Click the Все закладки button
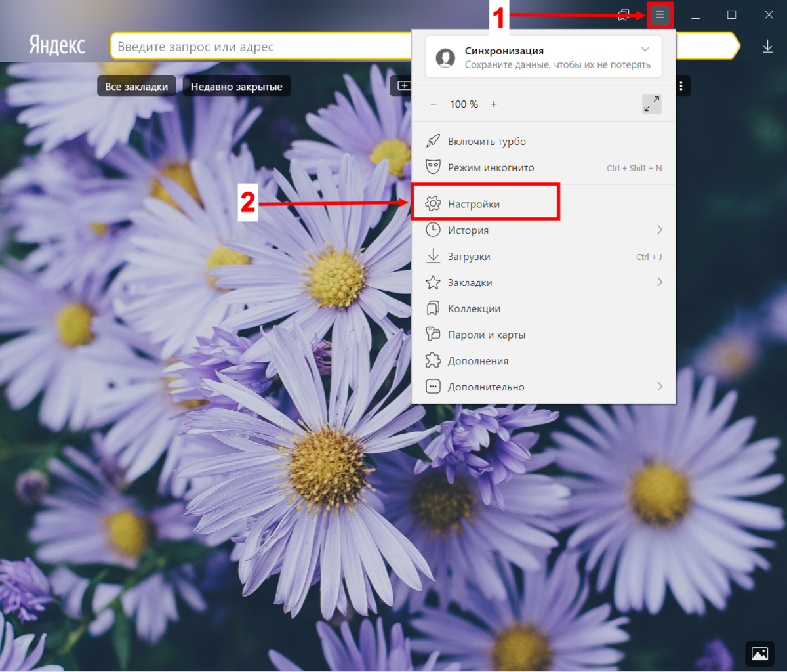This screenshot has width=787, height=672. tap(136, 86)
